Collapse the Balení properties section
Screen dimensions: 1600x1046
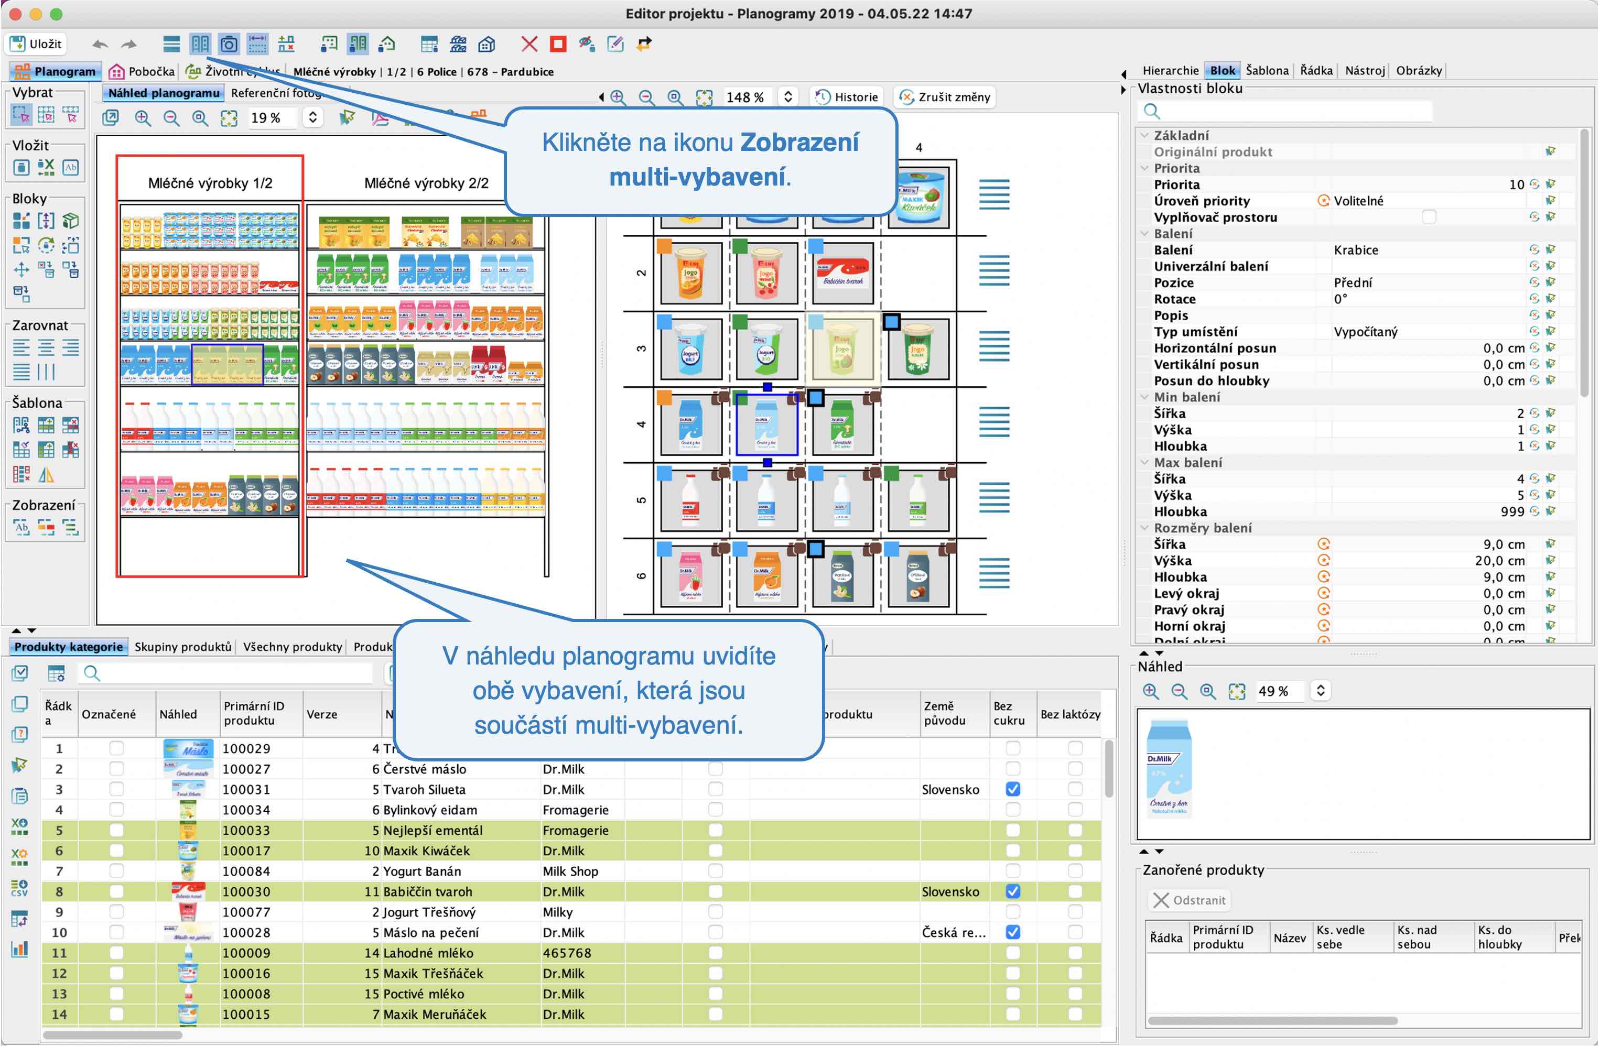(1145, 233)
